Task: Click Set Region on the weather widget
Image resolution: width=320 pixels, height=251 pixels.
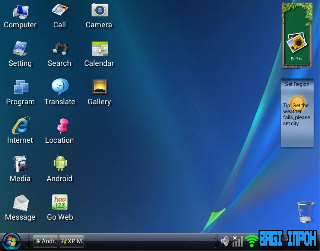Action: [x=297, y=84]
